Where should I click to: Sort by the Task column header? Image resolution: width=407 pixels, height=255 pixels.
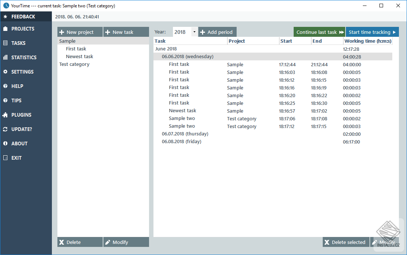coord(190,41)
